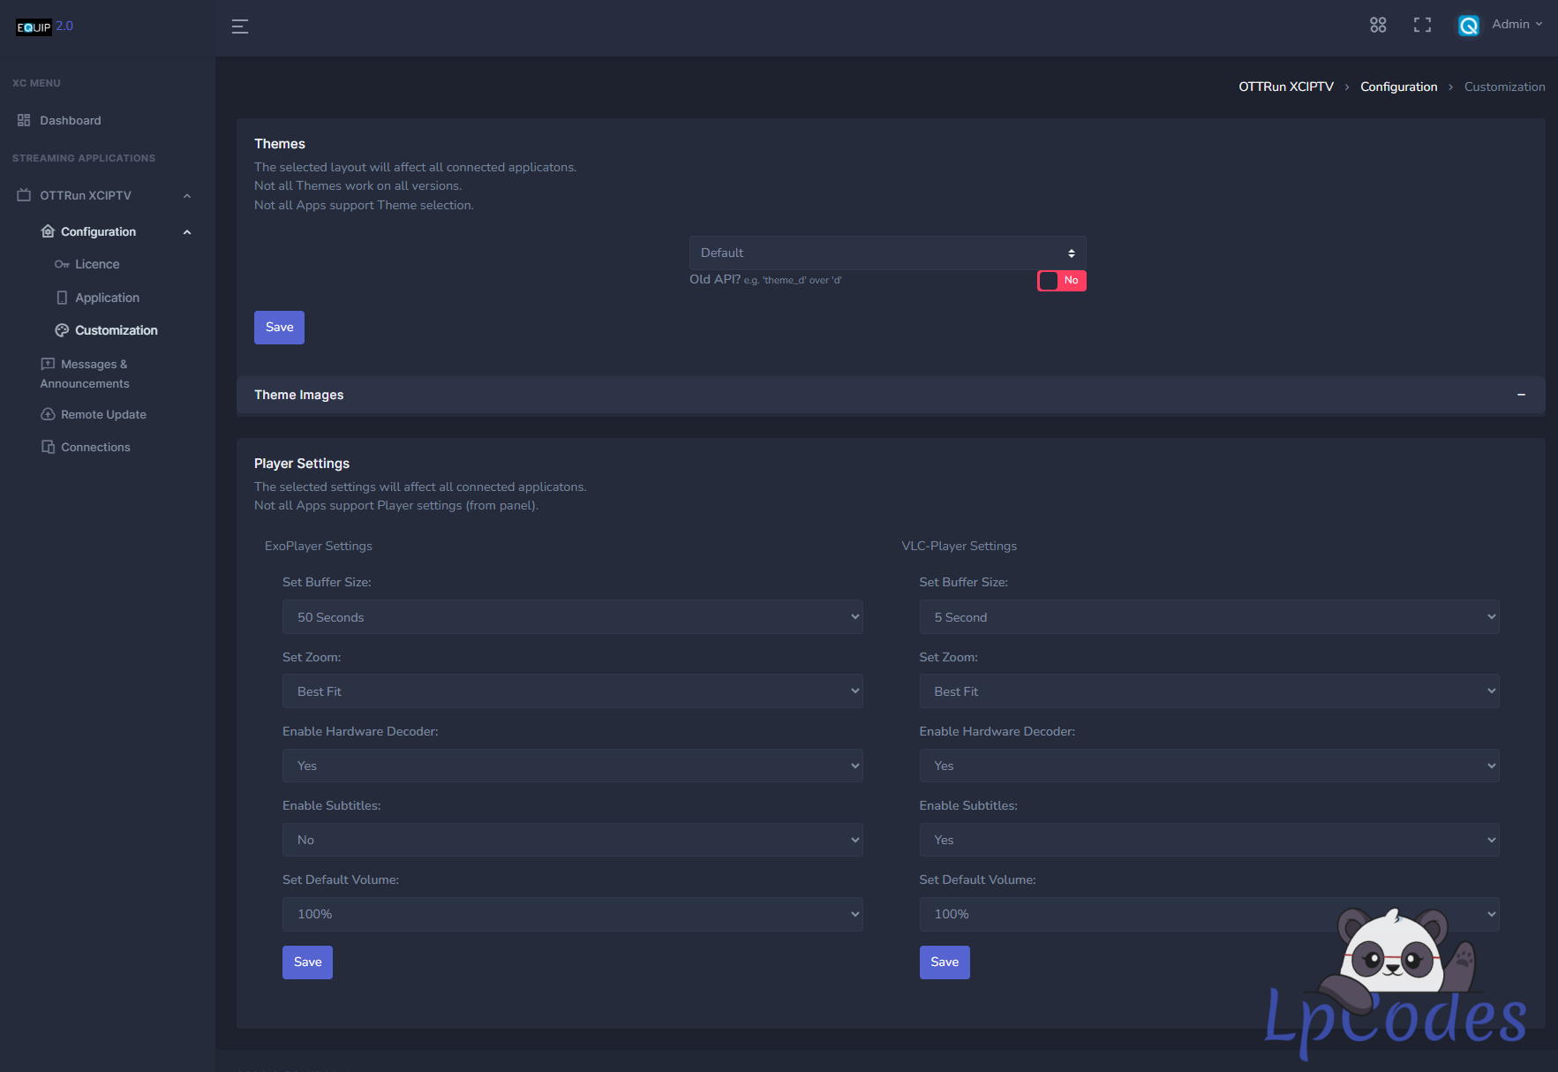Image resolution: width=1558 pixels, height=1072 pixels.
Task: Open Dashboard from the sidebar
Action: [x=70, y=121]
